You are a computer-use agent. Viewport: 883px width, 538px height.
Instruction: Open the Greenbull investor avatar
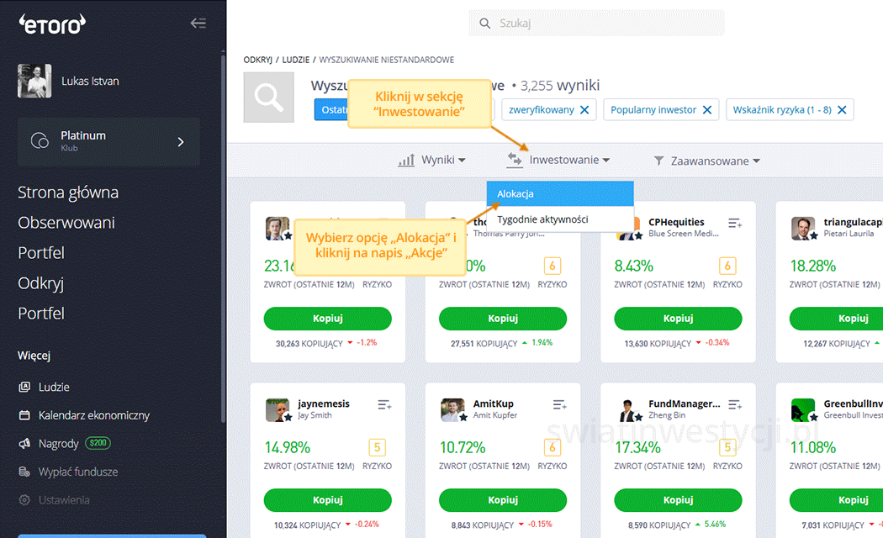[803, 410]
